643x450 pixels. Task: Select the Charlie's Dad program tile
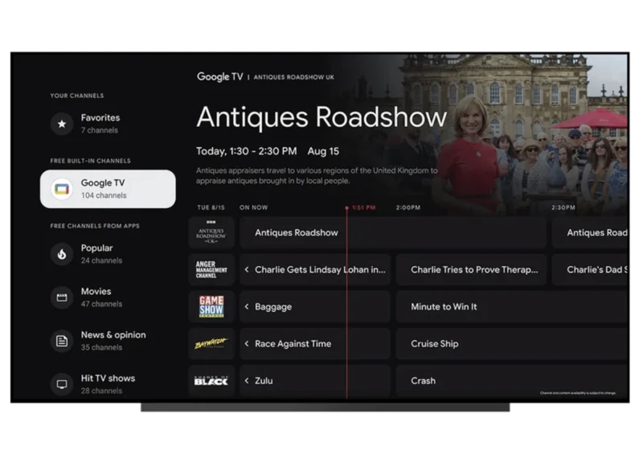click(590, 270)
